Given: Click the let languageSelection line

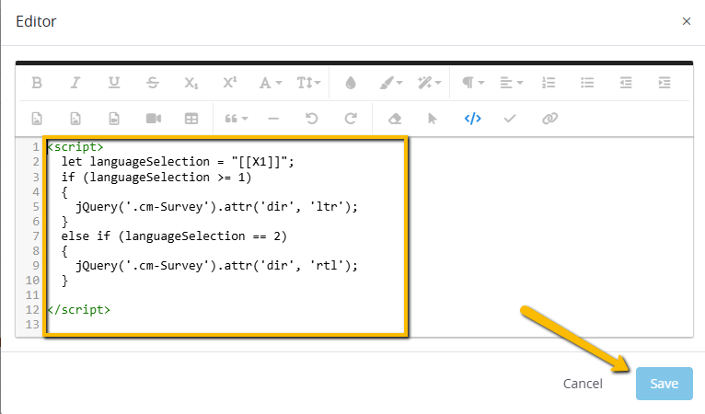Looking at the screenshot, I should [178, 161].
